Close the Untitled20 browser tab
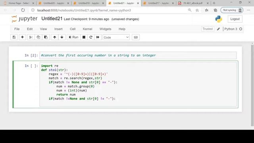Screen dimensions: 254x143 tap(68, 3)
